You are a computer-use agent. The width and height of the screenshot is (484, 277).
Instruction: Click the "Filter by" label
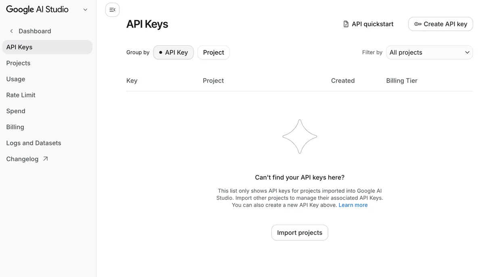372,52
